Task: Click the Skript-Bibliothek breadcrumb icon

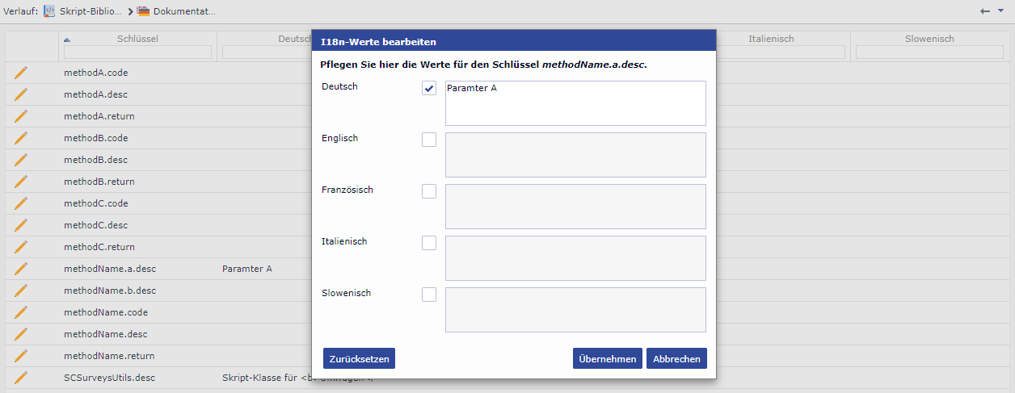Action: (x=49, y=11)
